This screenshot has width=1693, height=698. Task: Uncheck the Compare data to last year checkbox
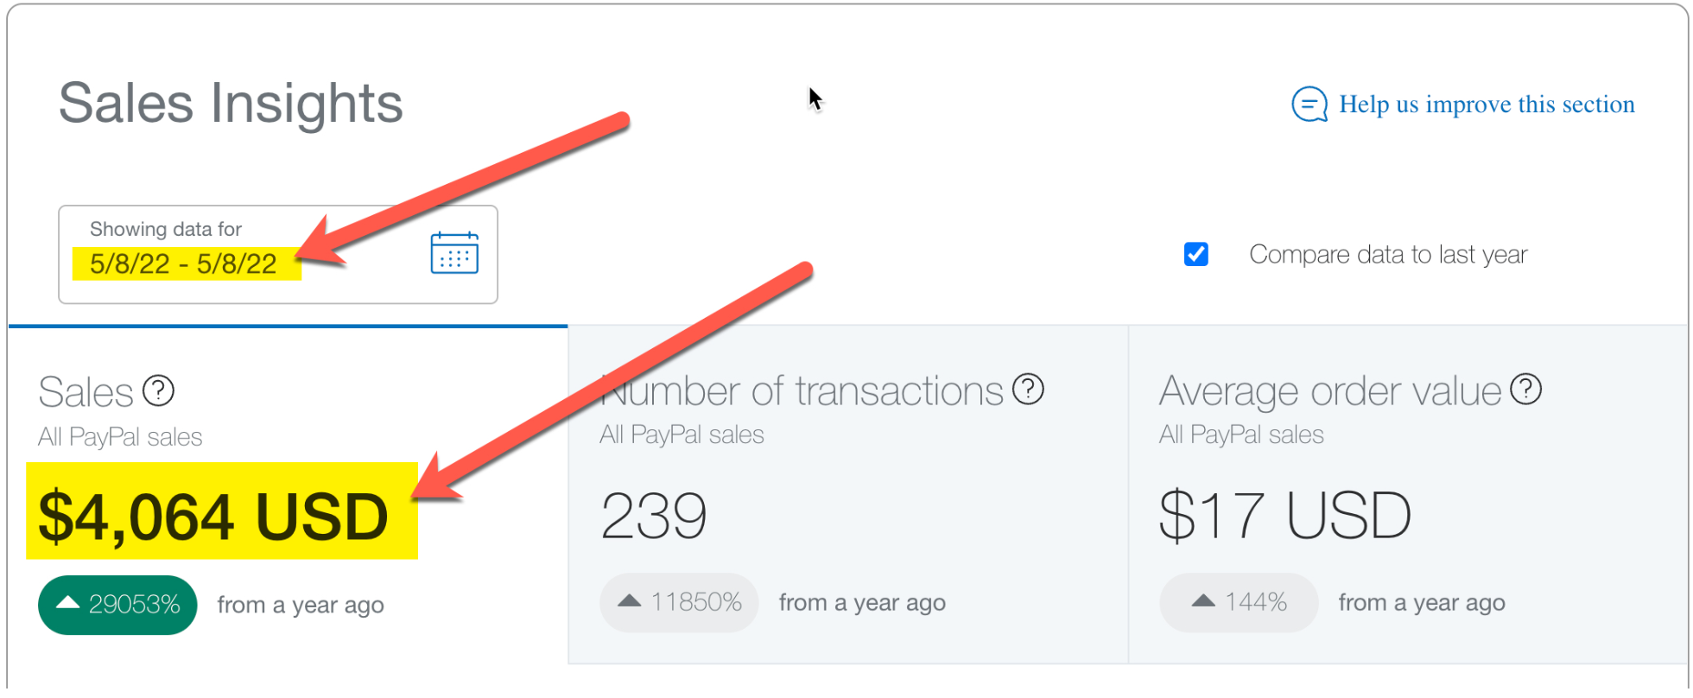pyautogui.click(x=1196, y=254)
